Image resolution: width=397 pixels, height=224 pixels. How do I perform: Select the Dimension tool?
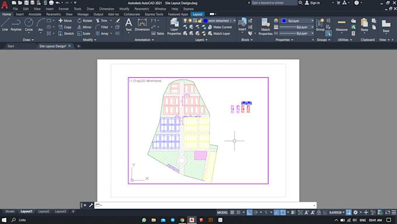pyautogui.click(x=142, y=25)
